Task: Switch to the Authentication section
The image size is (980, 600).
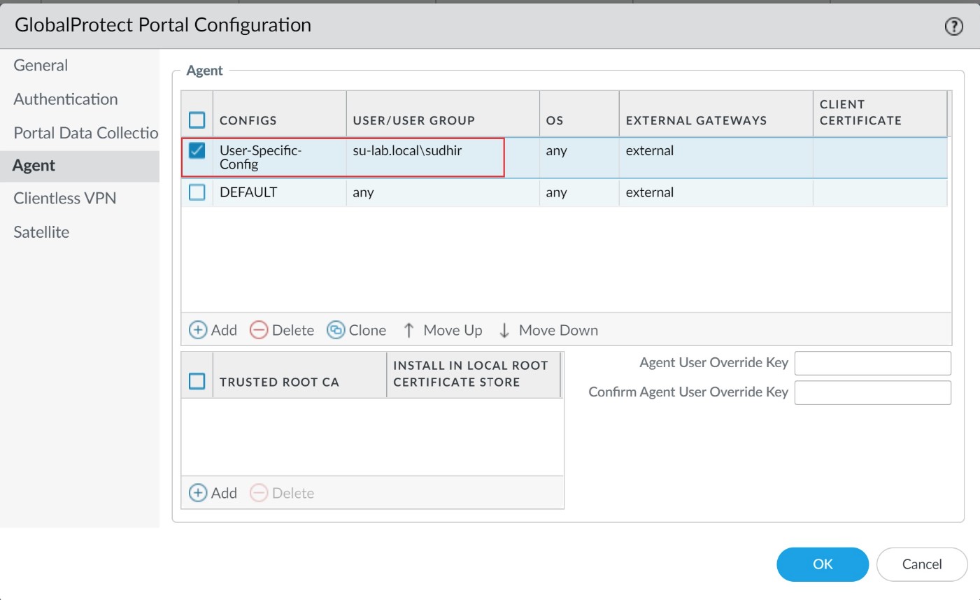Action: click(x=65, y=99)
